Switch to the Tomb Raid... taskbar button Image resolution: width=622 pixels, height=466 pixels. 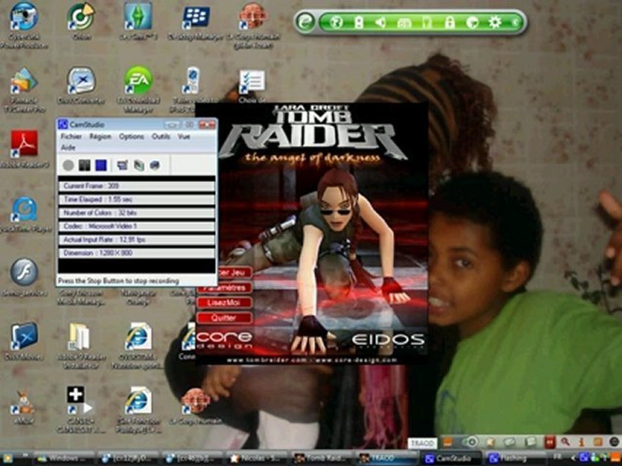[322, 458]
